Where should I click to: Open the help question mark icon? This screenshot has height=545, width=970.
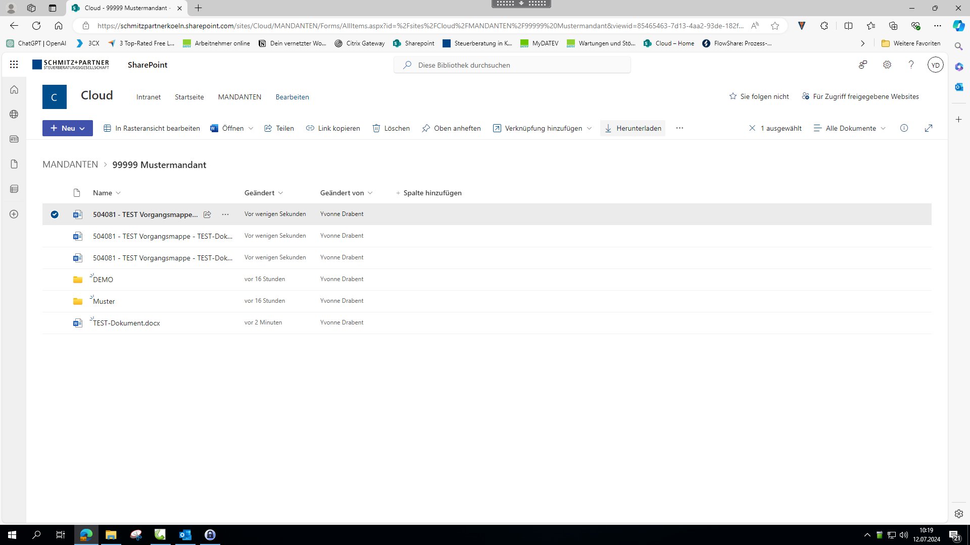[x=911, y=65]
